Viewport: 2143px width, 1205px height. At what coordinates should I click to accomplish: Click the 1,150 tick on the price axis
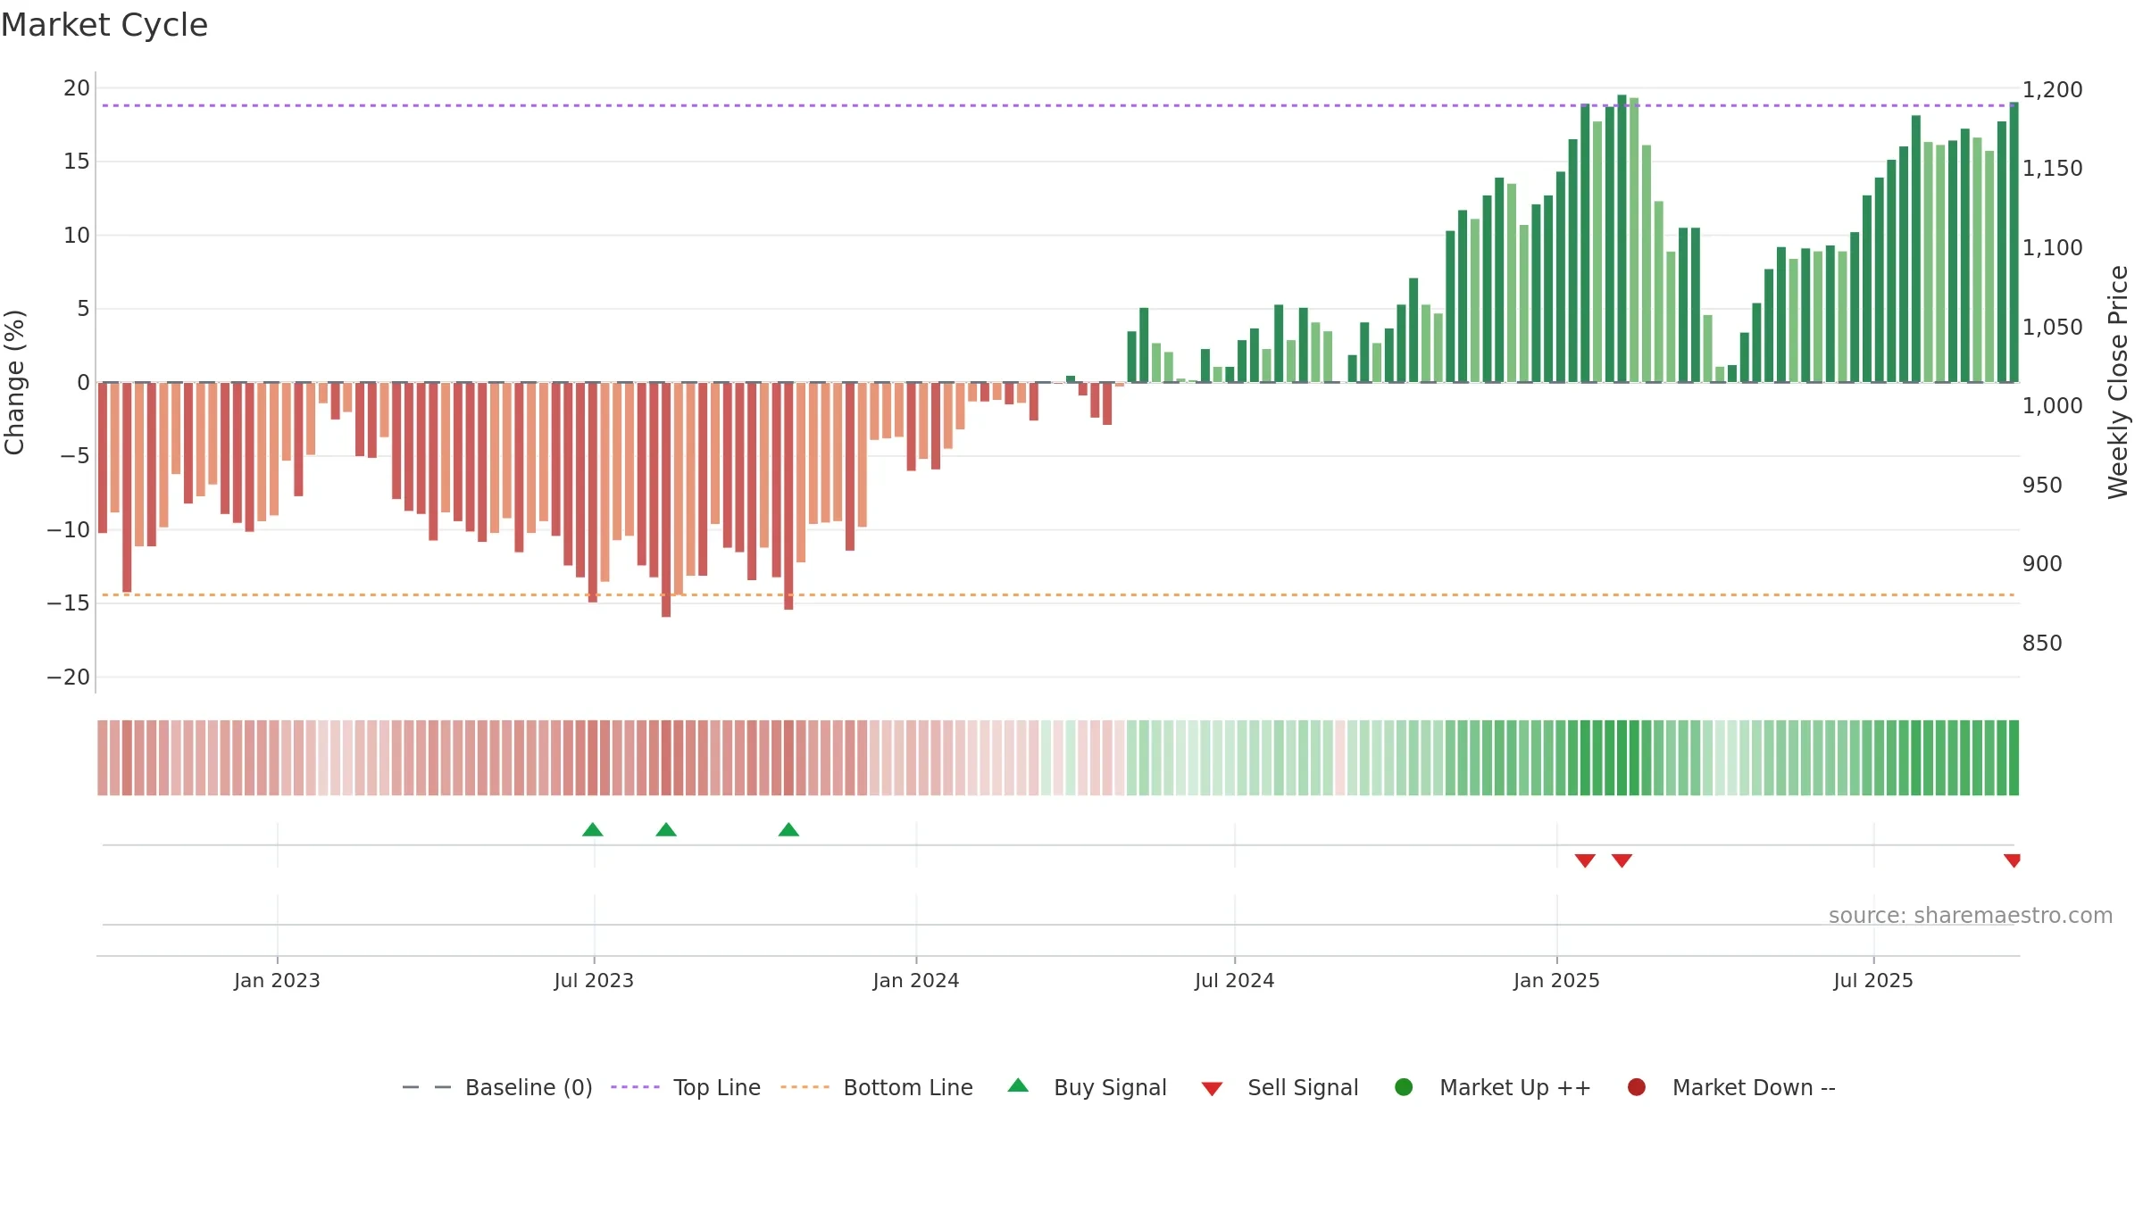(x=2053, y=169)
